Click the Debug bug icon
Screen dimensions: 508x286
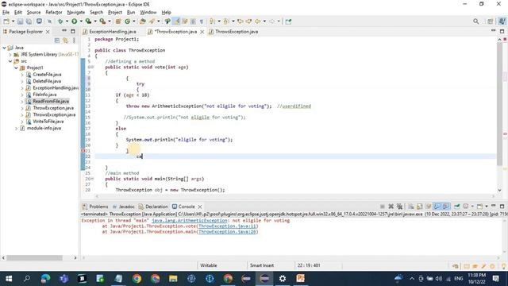pos(60,21)
